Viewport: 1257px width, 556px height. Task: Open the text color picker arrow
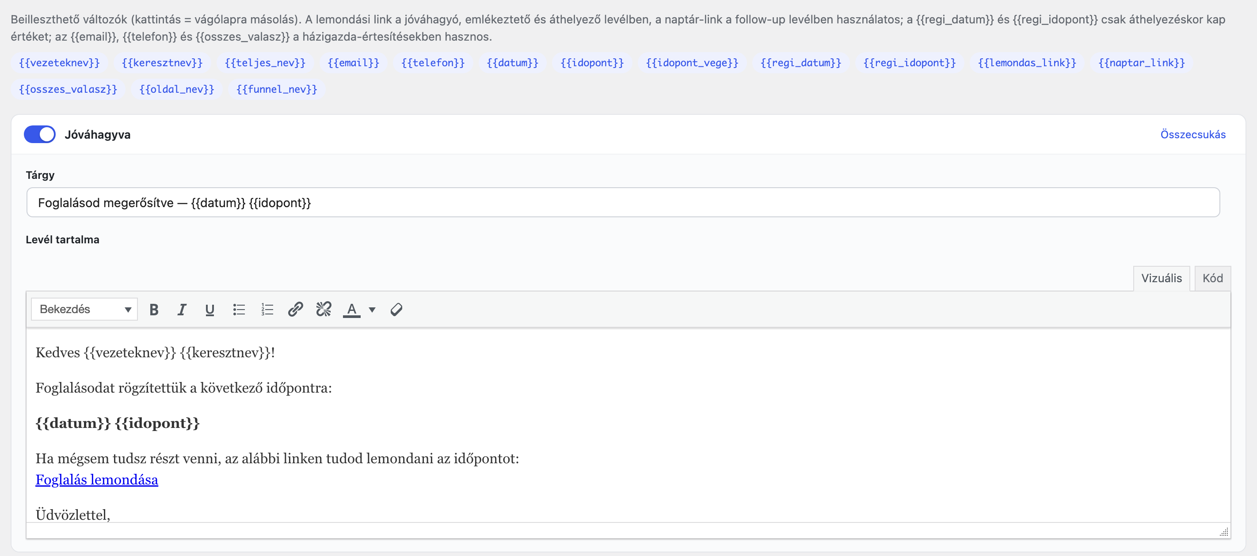[372, 309]
